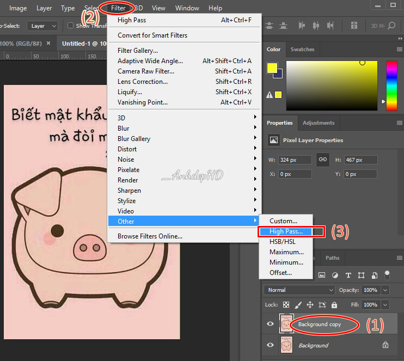Click the distribute right edges icon
Viewport: 404px width, 361px height.
[330, 26]
